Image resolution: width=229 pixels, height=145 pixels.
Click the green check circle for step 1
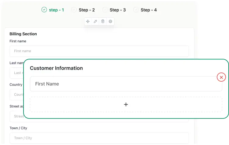point(44,10)
